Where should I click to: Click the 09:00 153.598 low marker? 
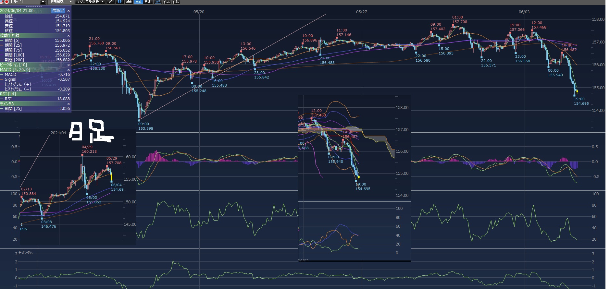click(139, 120)
